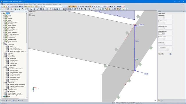Toggle the Load Case Numbers checkbox
The image size is (186, 104).
(x=7, y=48)
